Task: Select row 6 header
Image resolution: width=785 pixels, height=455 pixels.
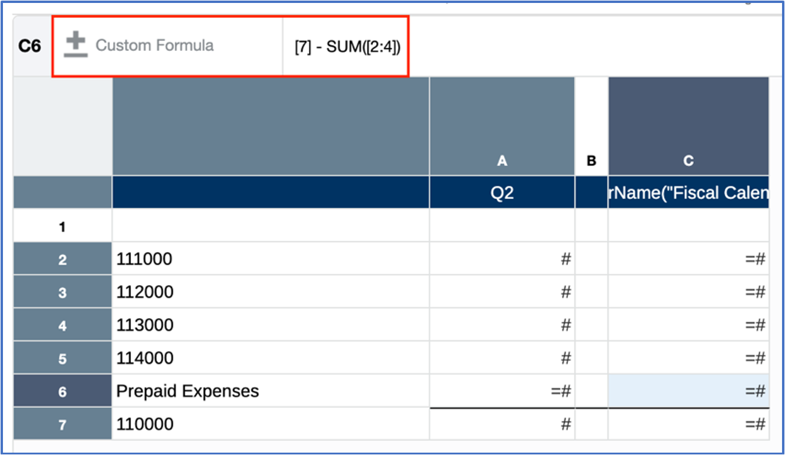Action: pos(63,391)
